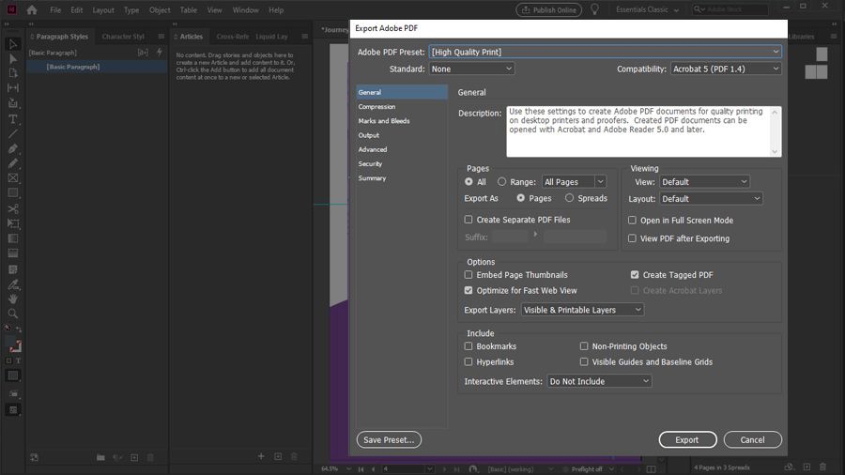Select the Note tool
Viewport: 845px width, 475px height.
(13, 269)
